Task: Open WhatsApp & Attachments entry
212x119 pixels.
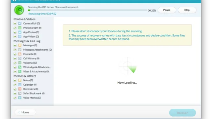Action: point(37,67)
